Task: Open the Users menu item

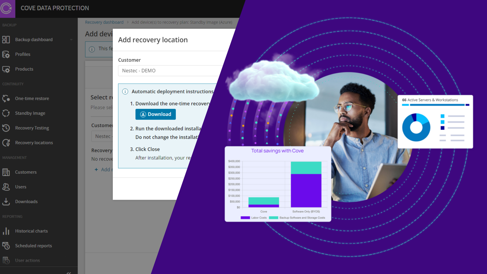Action: tap(21, 187)
